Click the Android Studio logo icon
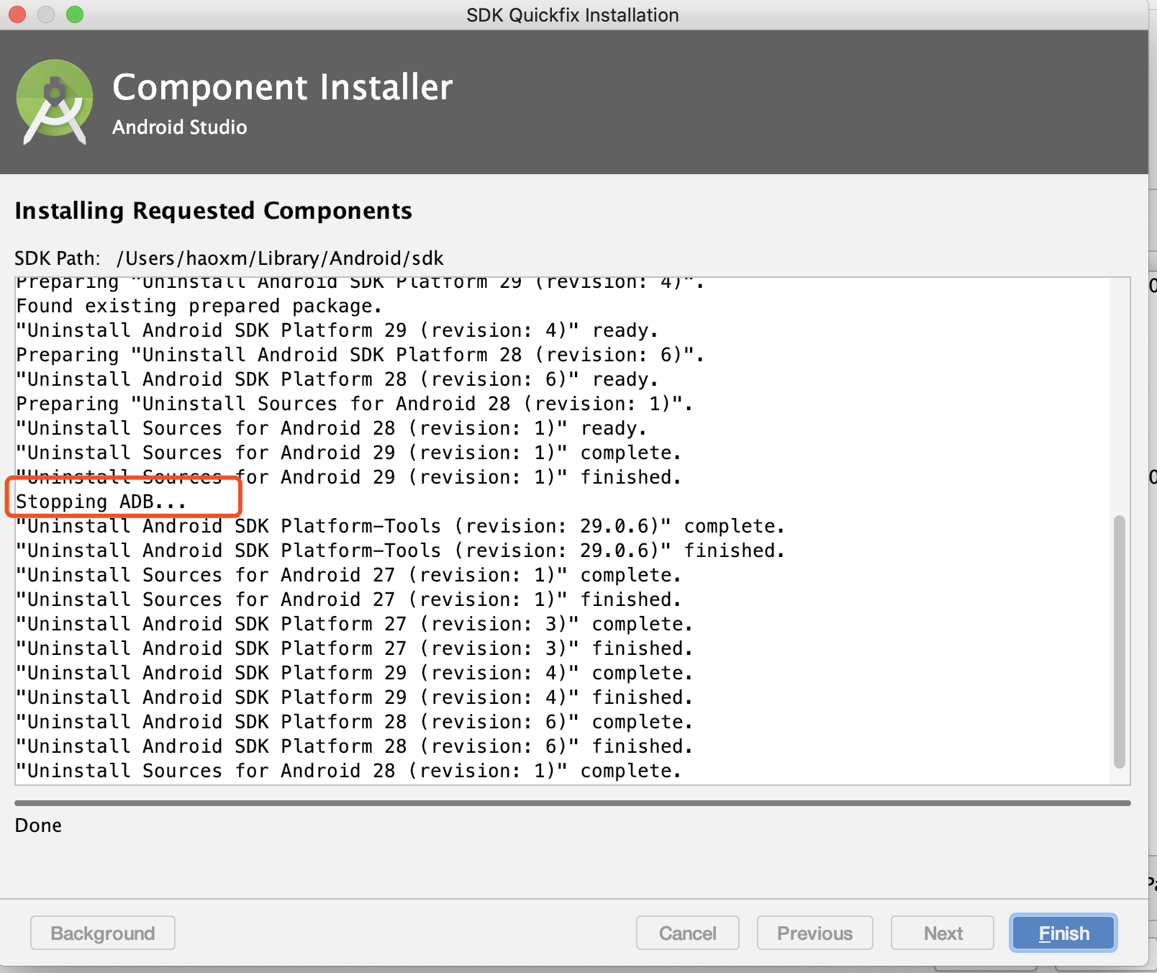1157x973 pixels. [55, 101]
